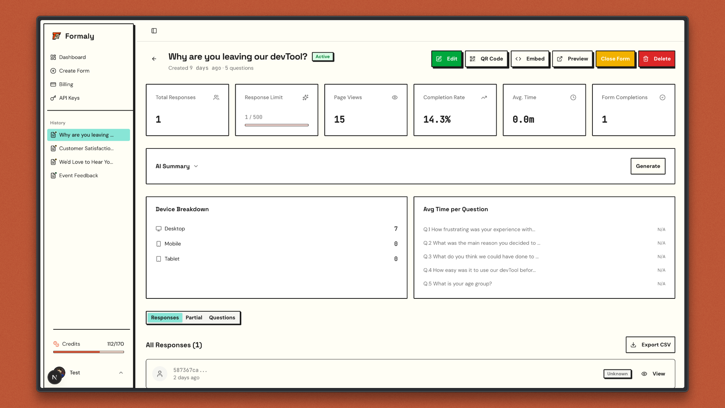The image size is (725, 408).
Task: Switch to the Partial tab
Action: (x=194, y=317)
